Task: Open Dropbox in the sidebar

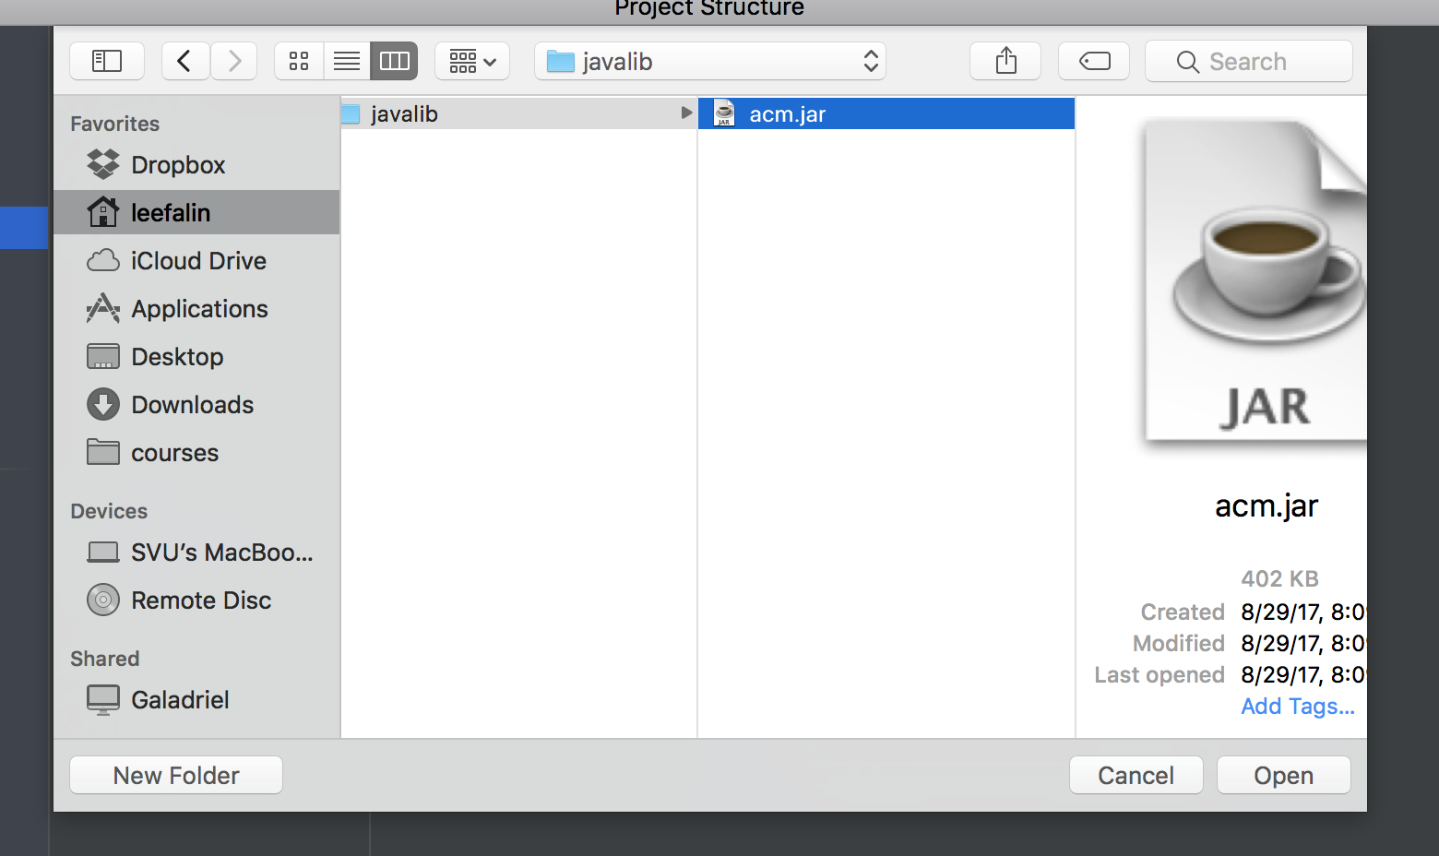Action: (x=178, y=165)
